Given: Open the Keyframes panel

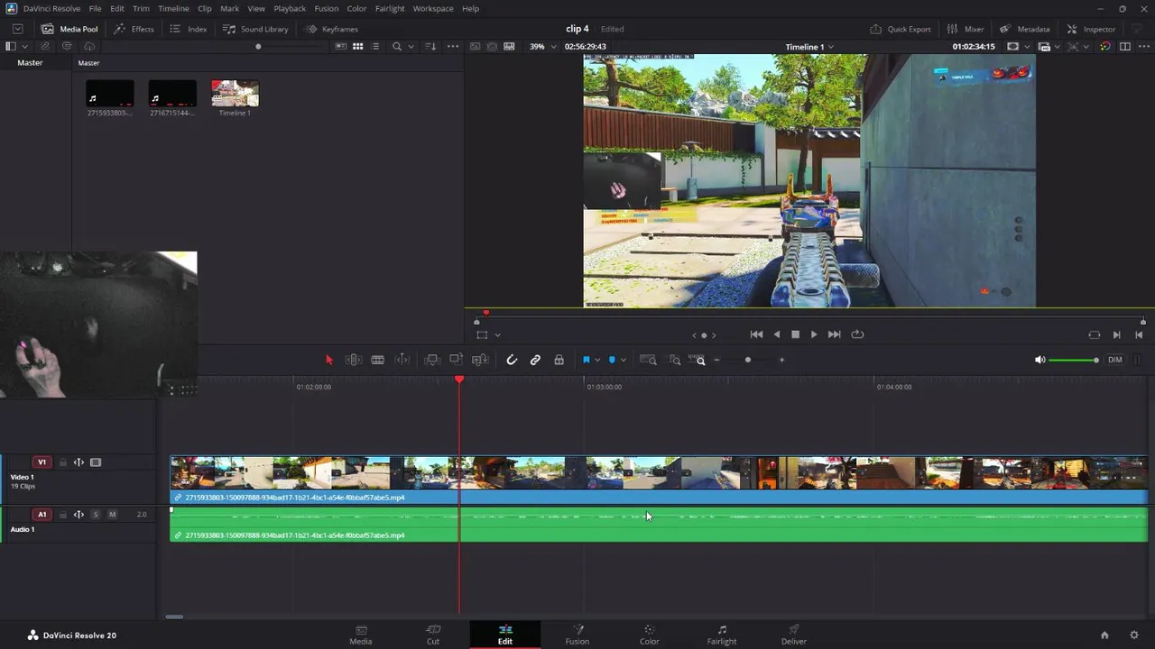Looking at the screenshot, I should pyautogui.click(x=331, y=29).
